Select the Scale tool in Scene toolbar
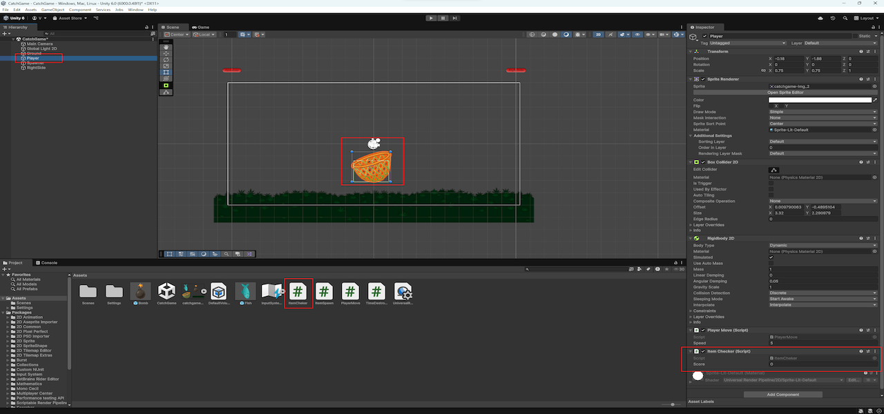This screenshot has height=414, width=884. (166, 66)
